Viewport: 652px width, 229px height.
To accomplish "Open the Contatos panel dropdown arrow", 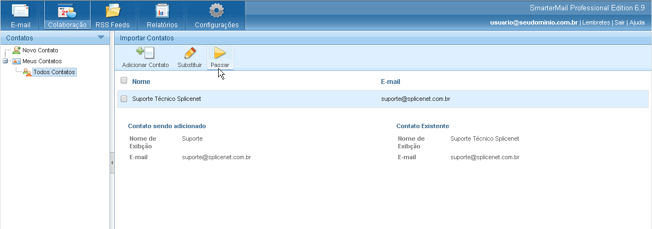I will (x=100, y=38).
